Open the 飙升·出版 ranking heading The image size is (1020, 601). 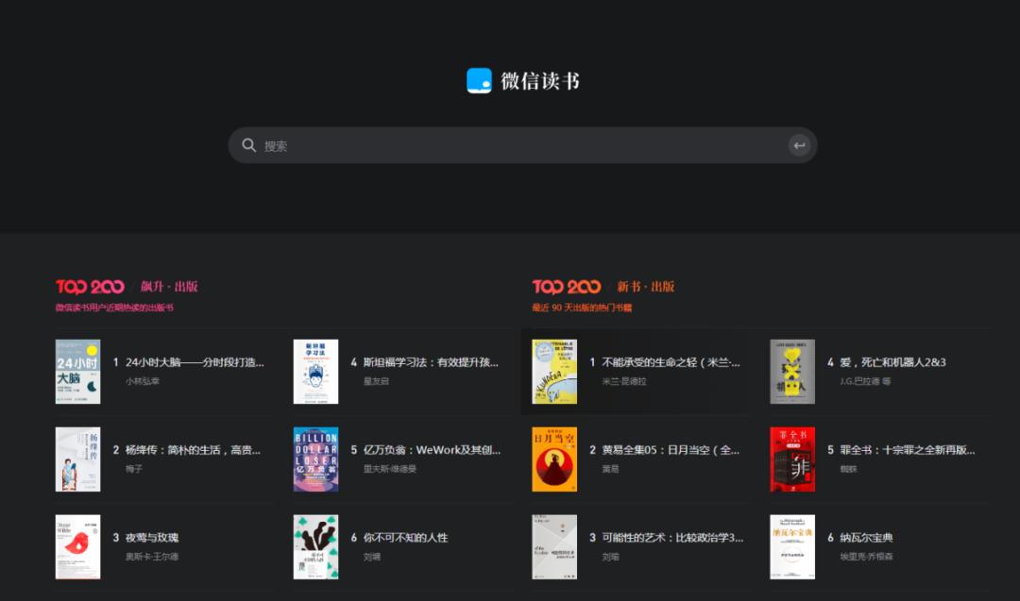click(169, 287)
